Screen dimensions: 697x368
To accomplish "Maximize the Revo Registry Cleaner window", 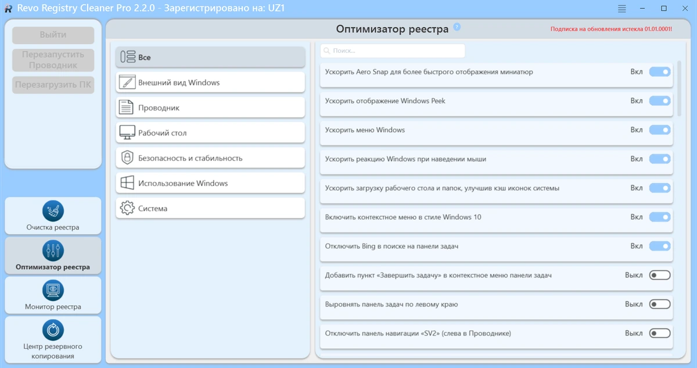I will tap(664, 9).
